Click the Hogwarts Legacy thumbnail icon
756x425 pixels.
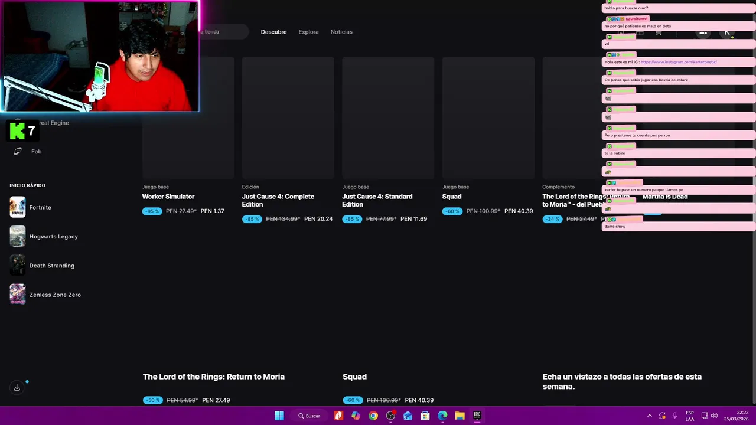17,236
